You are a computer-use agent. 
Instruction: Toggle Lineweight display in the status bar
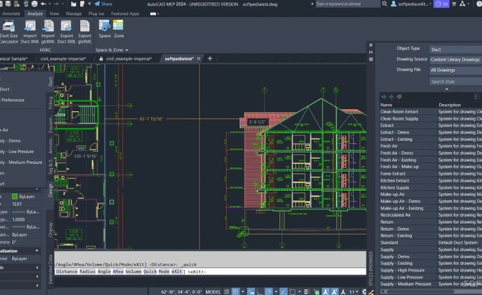(x=307, y=291)
